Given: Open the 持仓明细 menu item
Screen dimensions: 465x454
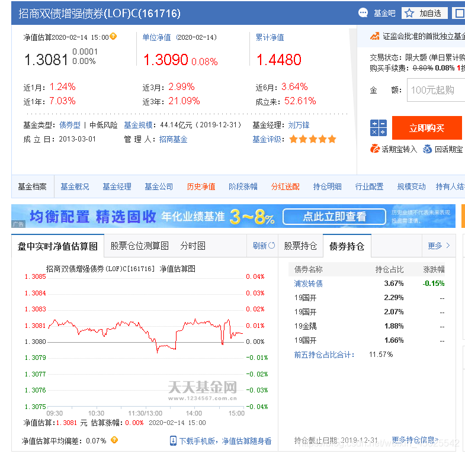Looking at the screenshot, I should click(328, 186).
